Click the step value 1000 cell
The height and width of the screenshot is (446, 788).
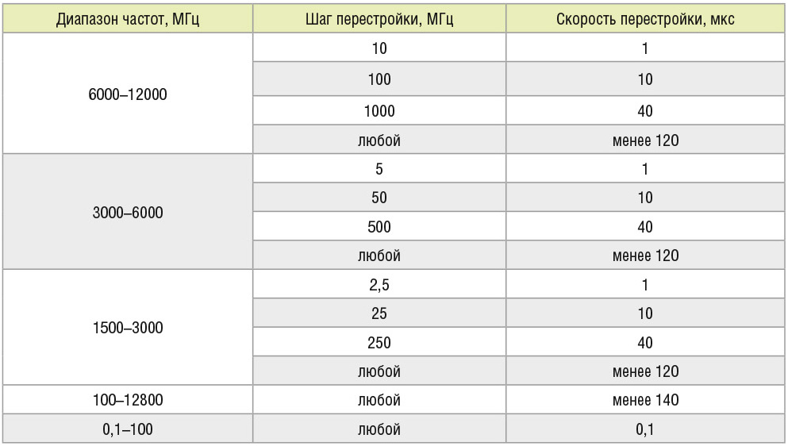[x=379, y=111]
